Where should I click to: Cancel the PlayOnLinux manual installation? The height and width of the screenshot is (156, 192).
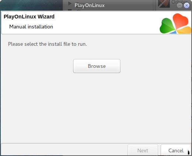pos(176,150)
